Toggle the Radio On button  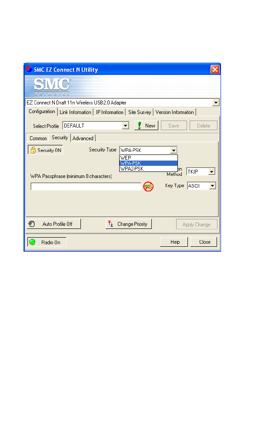[47, 242]
